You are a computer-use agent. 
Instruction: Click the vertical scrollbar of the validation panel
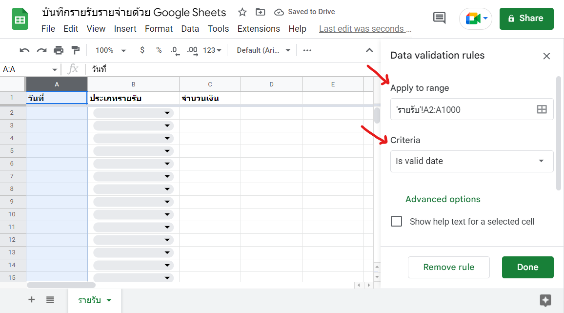tap(558, 133)
